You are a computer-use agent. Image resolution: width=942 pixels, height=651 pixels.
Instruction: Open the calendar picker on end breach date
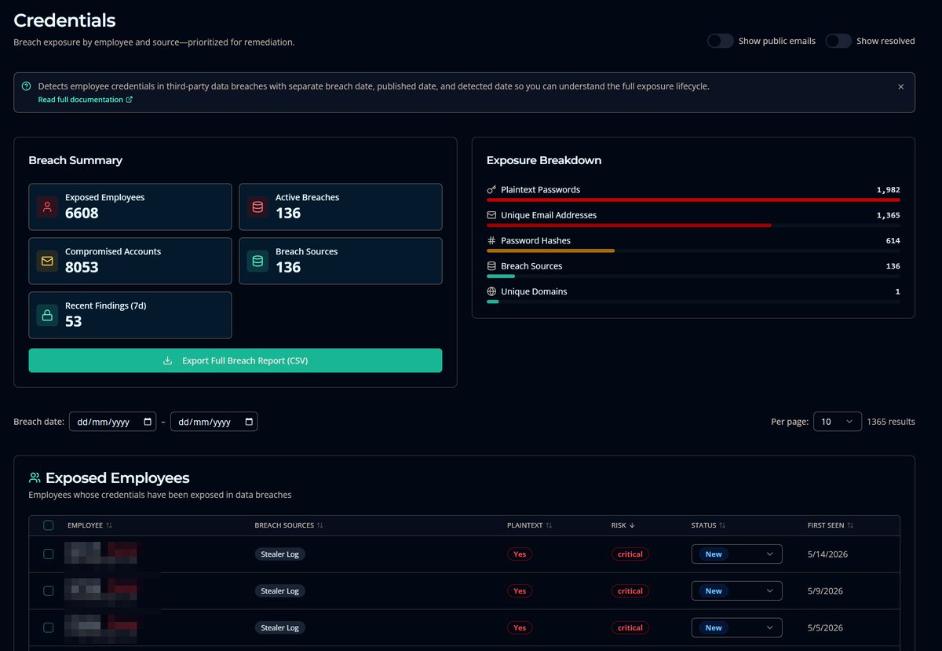point(250,422)
